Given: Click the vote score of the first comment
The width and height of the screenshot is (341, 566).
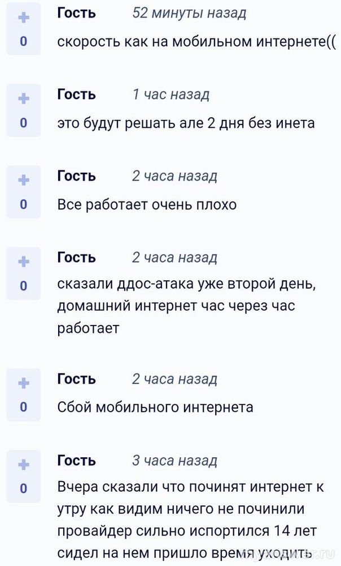Looking at the screenshot, I should [x=23, y=42].
